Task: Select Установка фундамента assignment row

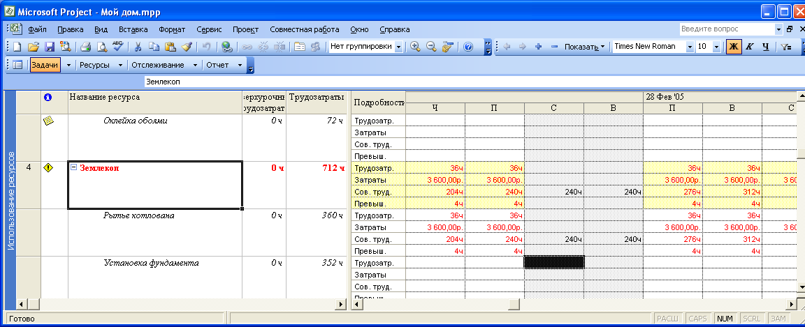Action: tap(151, 263)
